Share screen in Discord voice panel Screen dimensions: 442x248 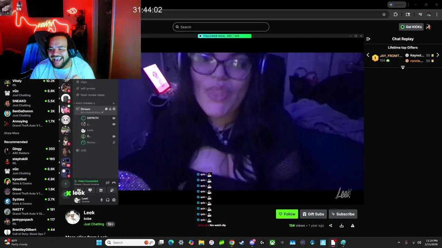[x=90, y=190]
